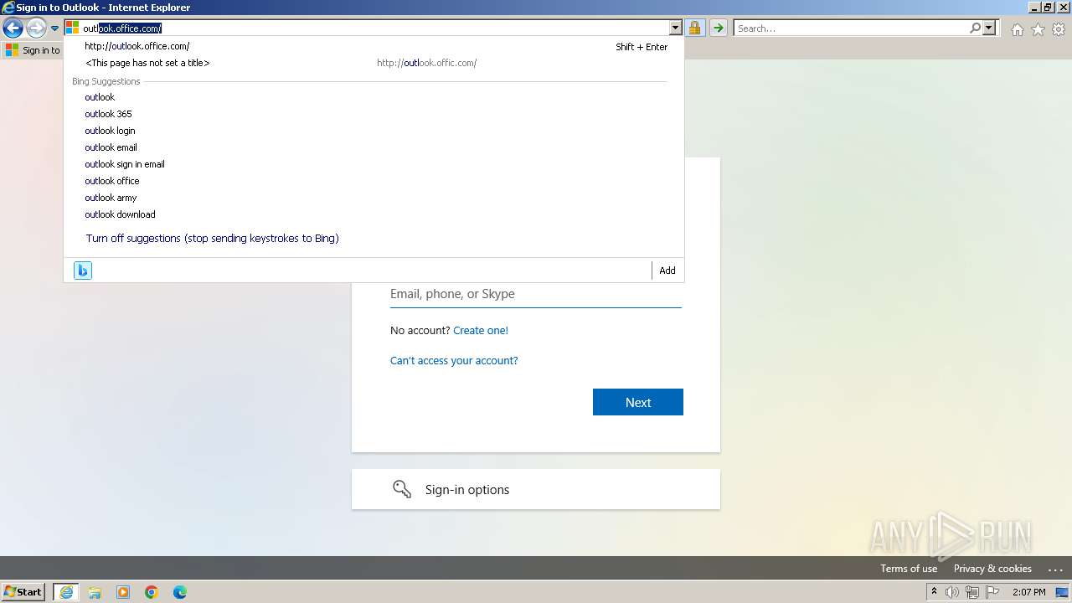Click the Show desktop button
The width and height of the screenshot is (1072, 603).
(1063, 592)
